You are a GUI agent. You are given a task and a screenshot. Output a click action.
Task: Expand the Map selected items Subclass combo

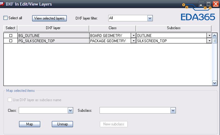pos(173,110)
